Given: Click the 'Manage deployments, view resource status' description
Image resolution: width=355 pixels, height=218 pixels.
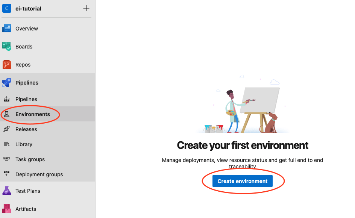Looking at the screenshot, I should click(x=243, y=163).
